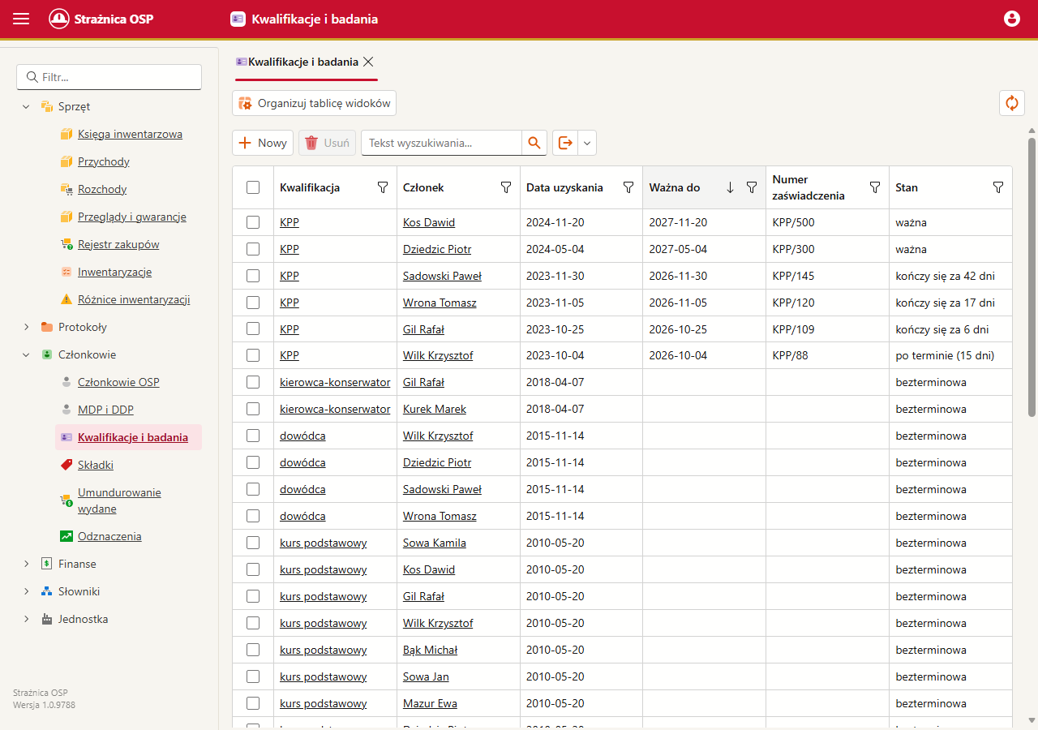Click the Strażnica OSP logo
This screenshot has width=1038, height=730.
[x=101, y=19]
